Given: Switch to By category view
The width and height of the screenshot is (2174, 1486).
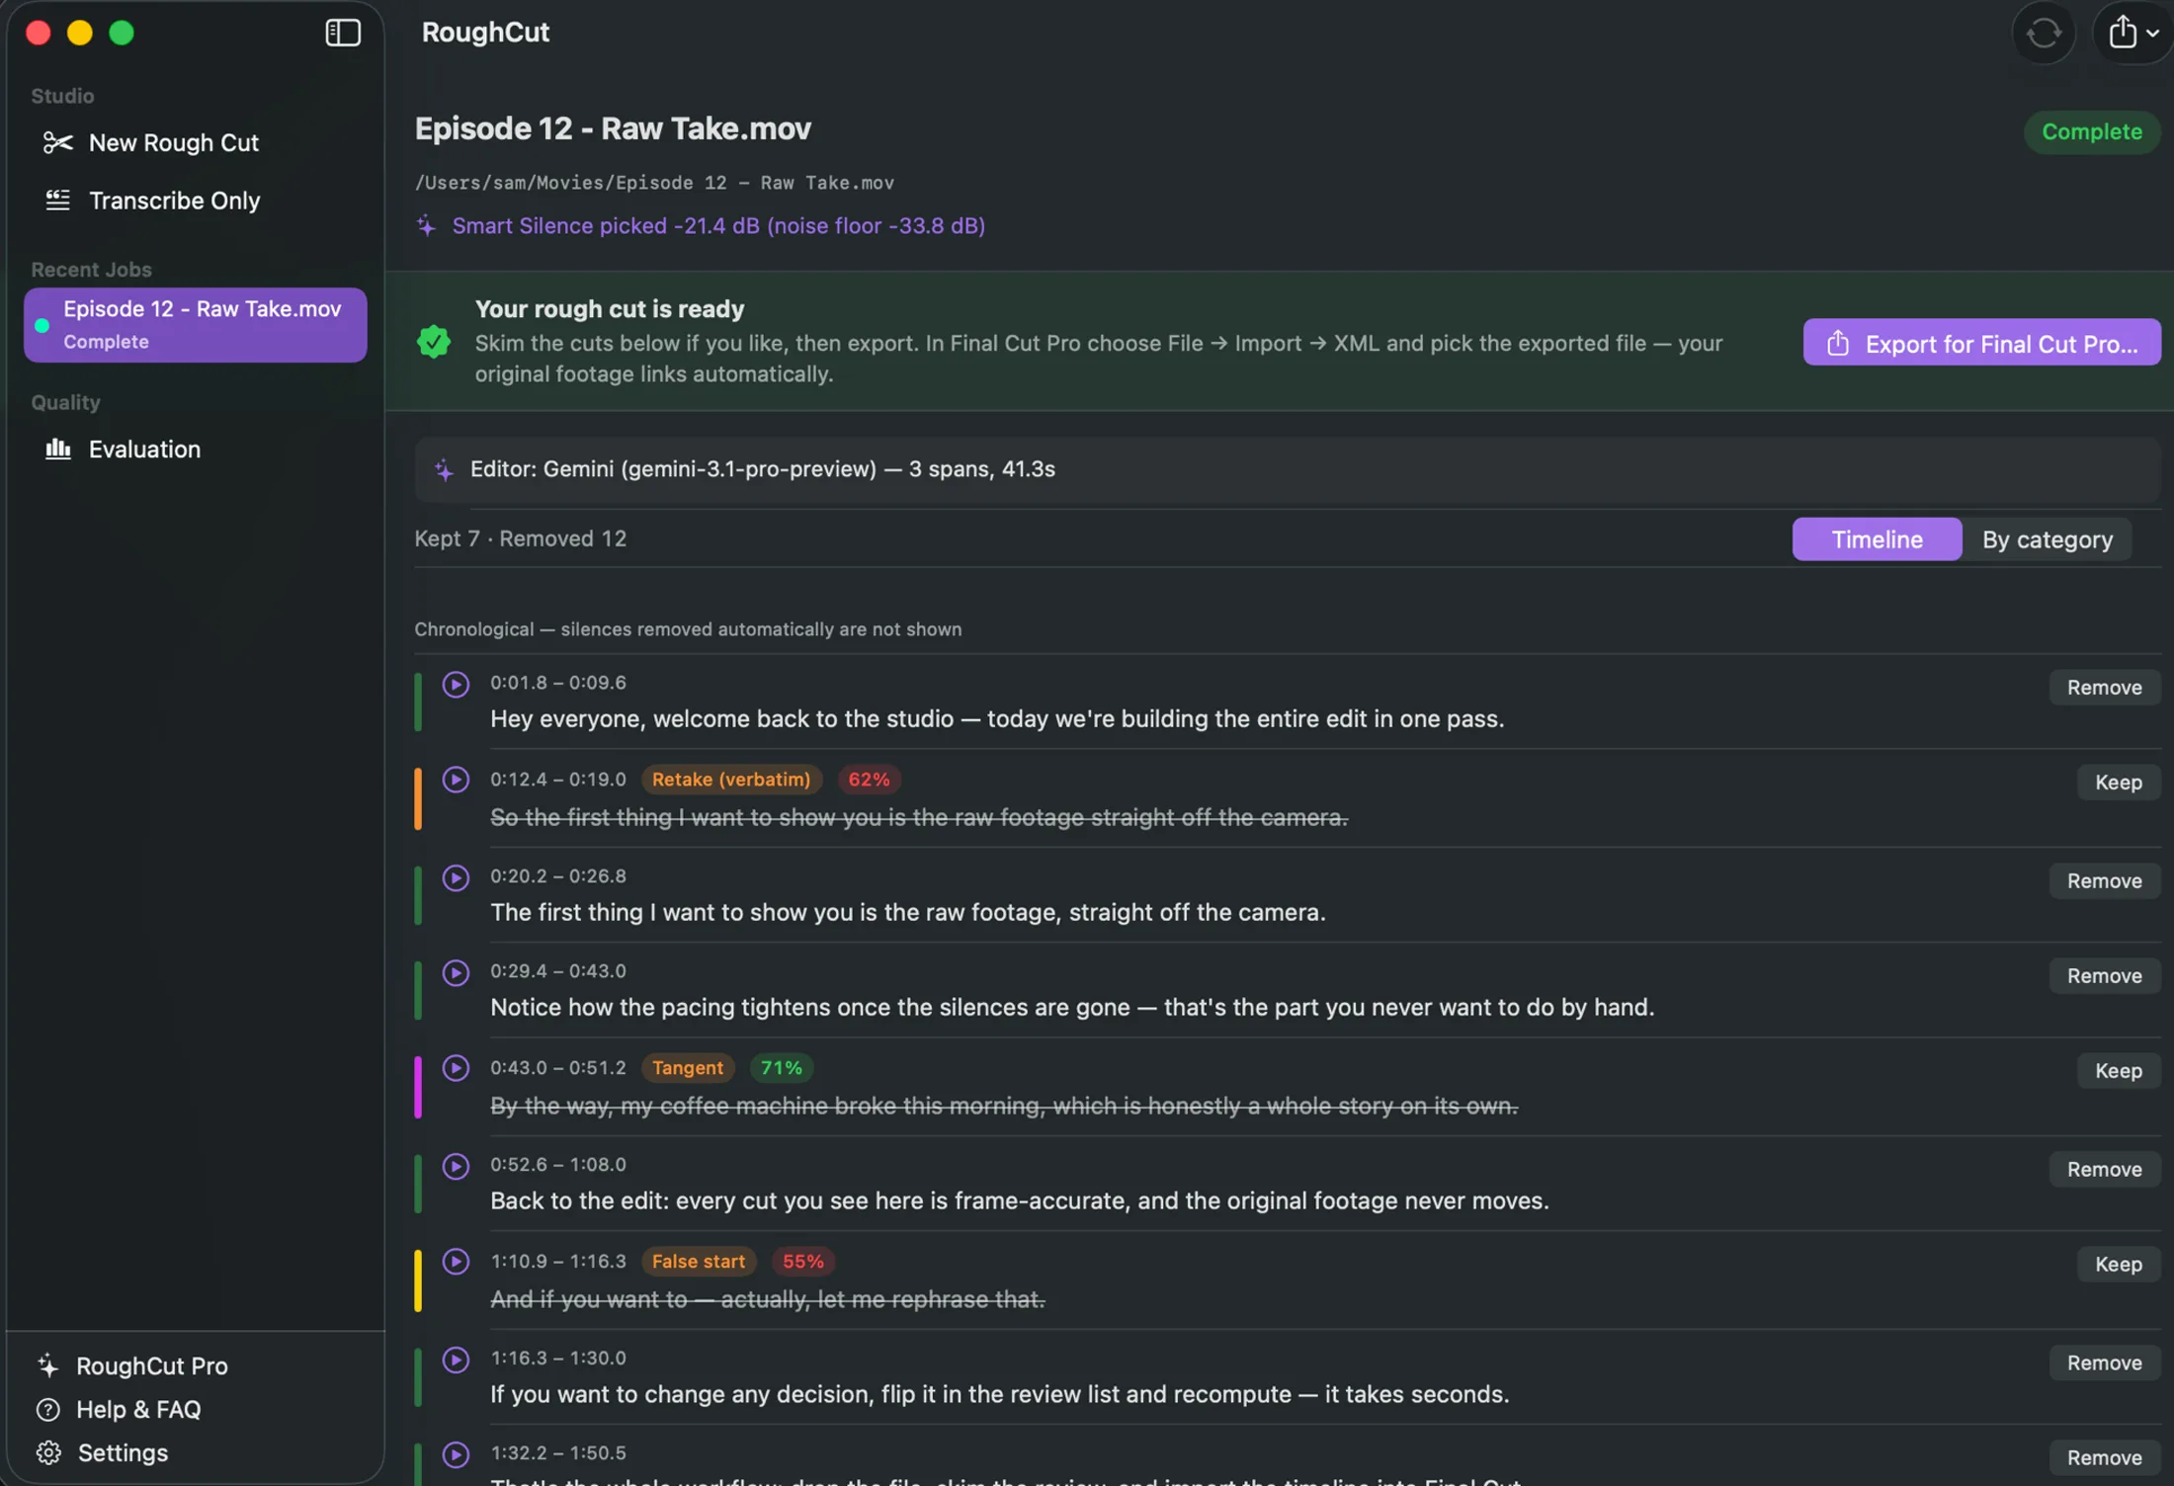Looking at the screenshot, I should point(2047,539).
